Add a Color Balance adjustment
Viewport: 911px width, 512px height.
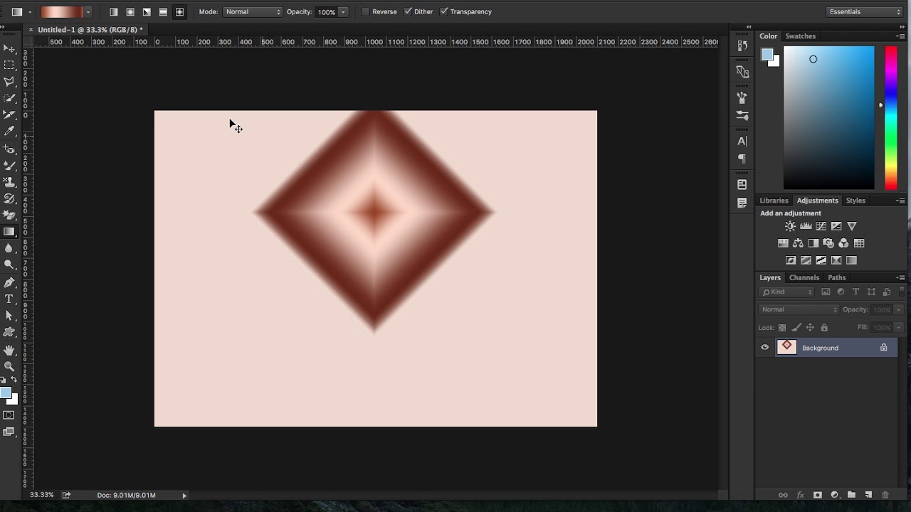(x=798, y=243)
